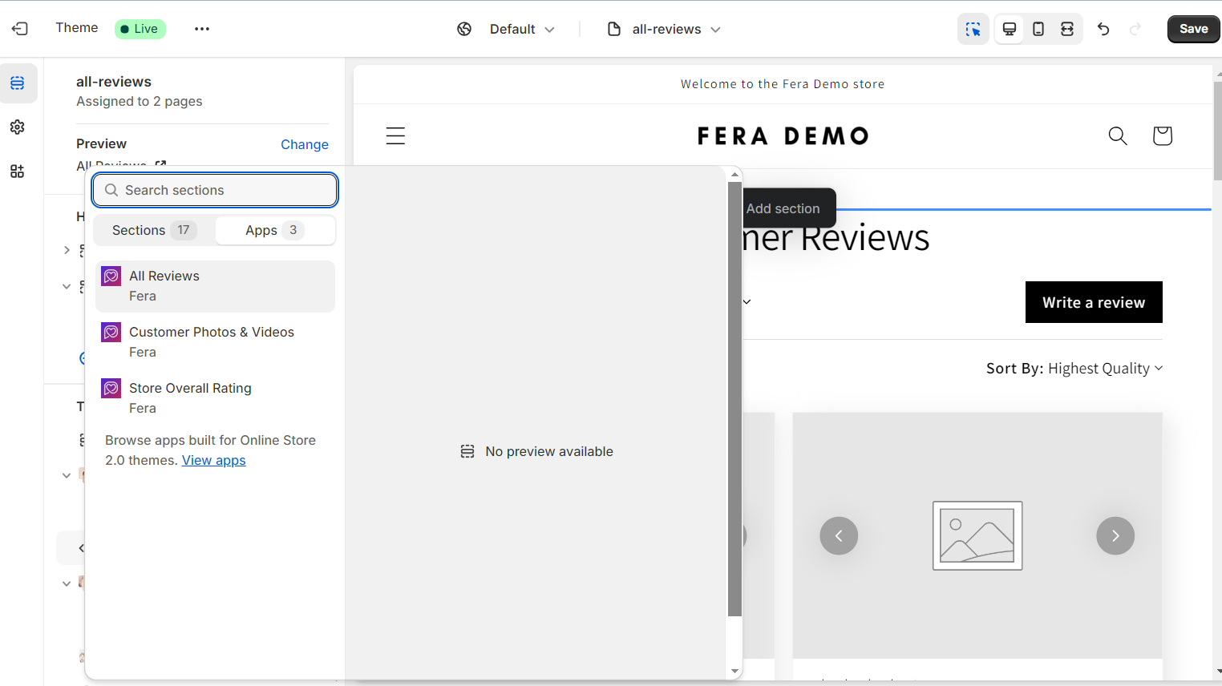Select the All Reviews Fera app block

[215, 286]
